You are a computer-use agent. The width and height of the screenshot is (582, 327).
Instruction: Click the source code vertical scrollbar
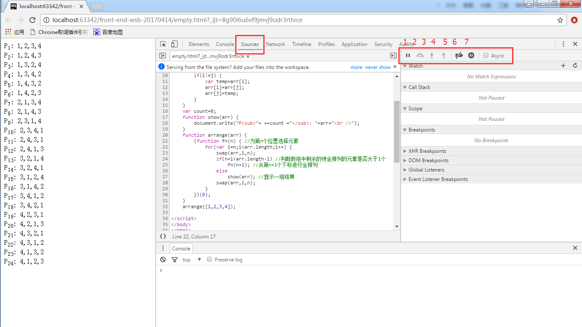[x=397, y=132]
